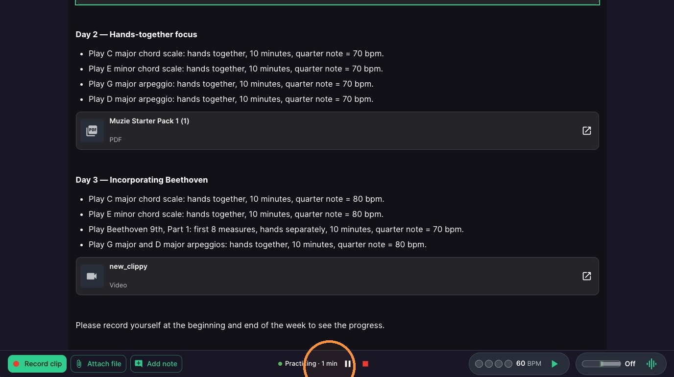Pause the practice session timer
The image size is (674, 377).
pyautogui.click(x=348, y=364)
